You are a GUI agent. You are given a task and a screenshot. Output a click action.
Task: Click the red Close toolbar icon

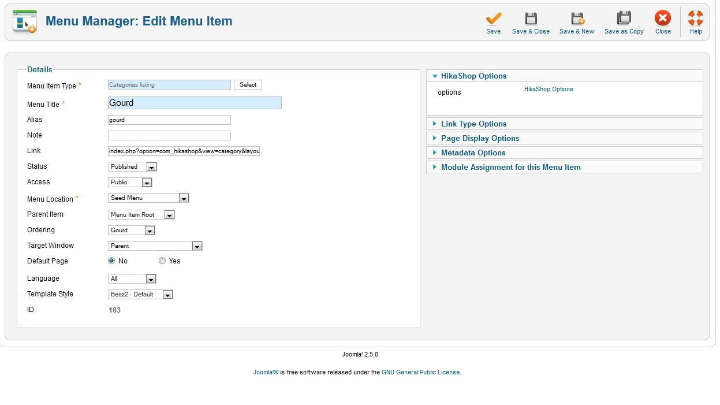point(663,18)
